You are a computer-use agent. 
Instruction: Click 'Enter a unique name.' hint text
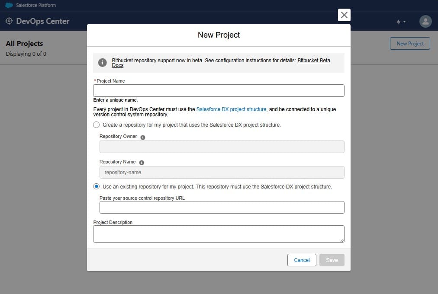pyautogui.click(x=116, y=100)
